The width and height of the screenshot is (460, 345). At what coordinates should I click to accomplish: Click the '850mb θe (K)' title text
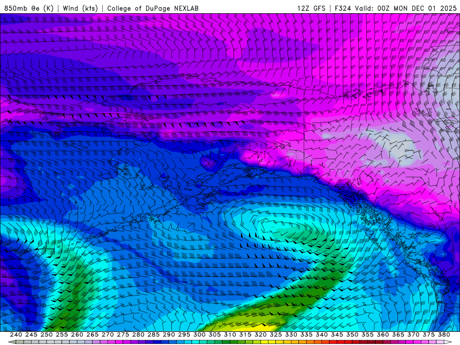coord(29,8)
